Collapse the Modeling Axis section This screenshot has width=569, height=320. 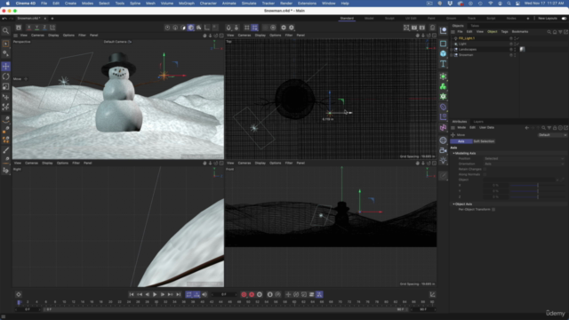tap(453, 154)
